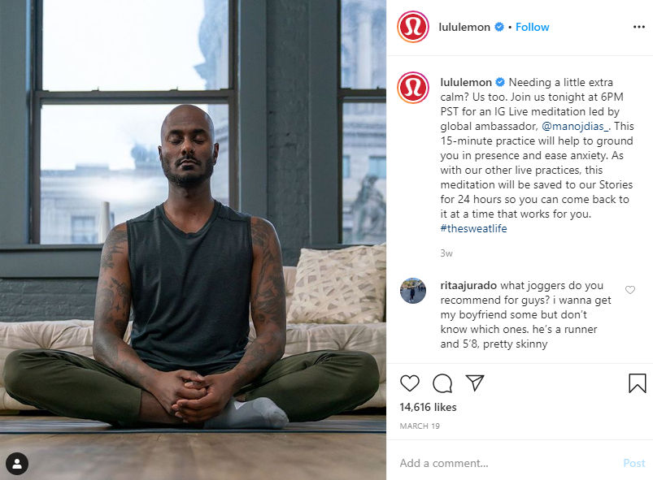Like the post with the heart icon

tap(409, 383)
